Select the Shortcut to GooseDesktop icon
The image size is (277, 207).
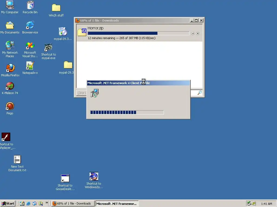coord(65,182)
